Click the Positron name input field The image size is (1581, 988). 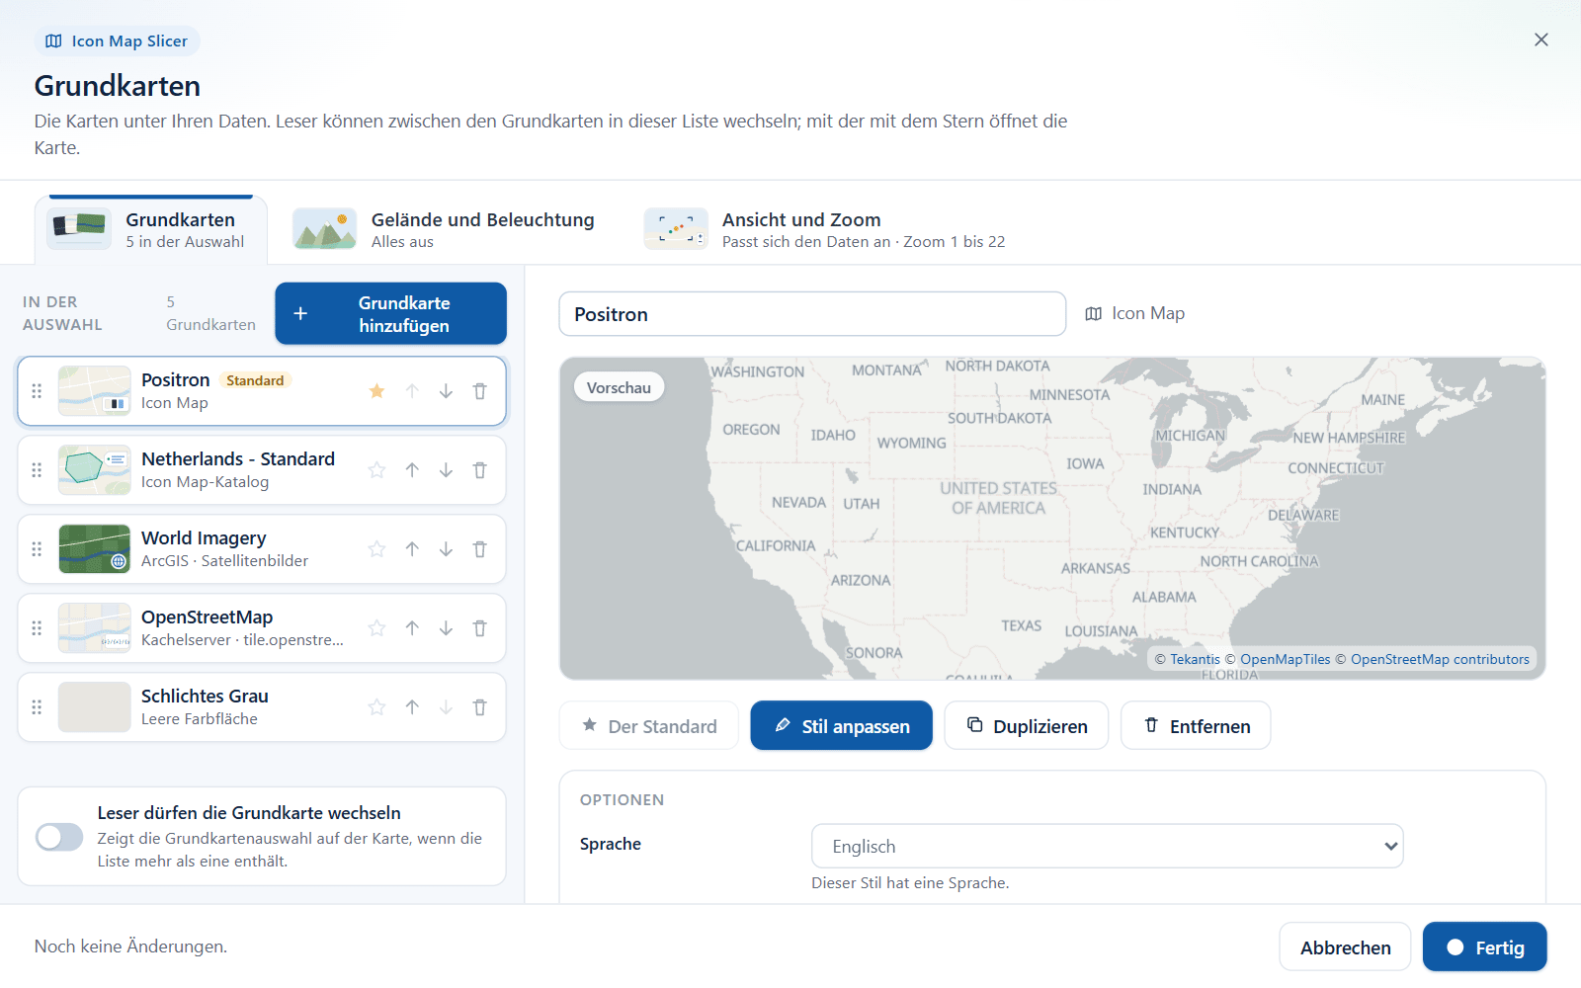812,314
